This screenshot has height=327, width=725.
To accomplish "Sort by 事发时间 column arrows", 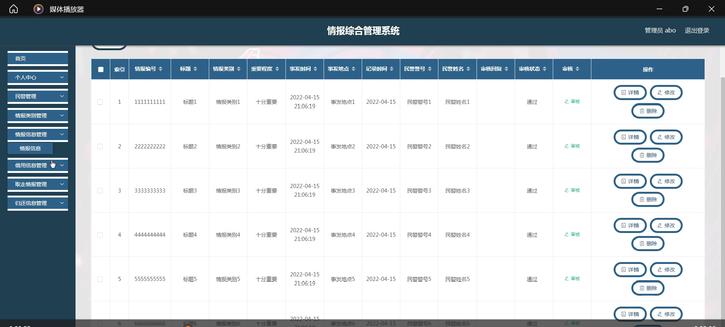I will pyautogui.click(x=315, y=69).
